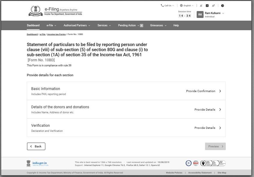254x177 pixels.
Task: Click the india.gov.in portal emblem
Action: tap(28, 163)
